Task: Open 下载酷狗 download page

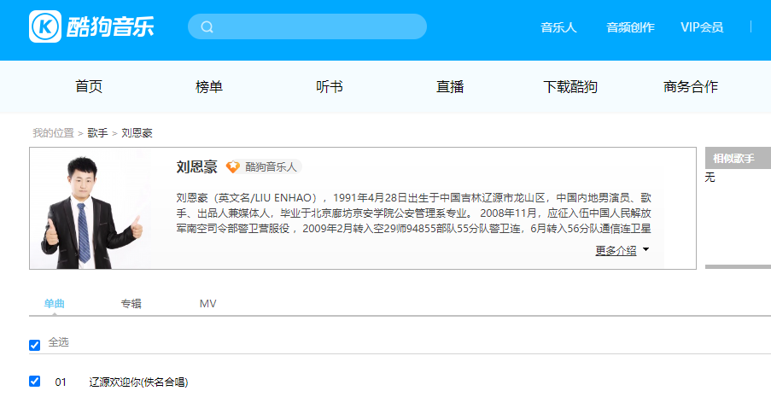Action: (x=570, y=86)
